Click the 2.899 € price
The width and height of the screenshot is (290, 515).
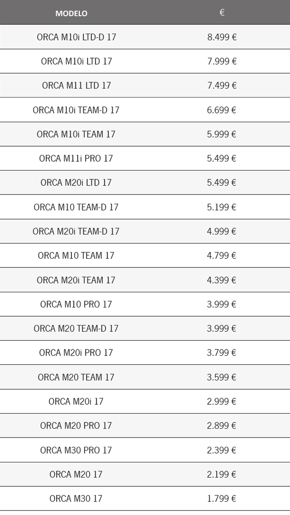click(x=222, y=426)
